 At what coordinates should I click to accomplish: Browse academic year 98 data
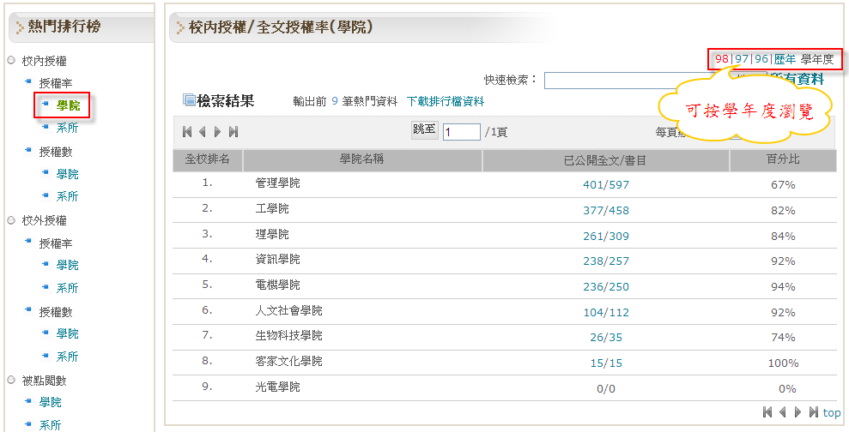[722, 59]
